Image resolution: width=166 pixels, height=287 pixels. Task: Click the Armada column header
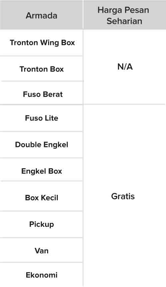[x=41, y=15]
